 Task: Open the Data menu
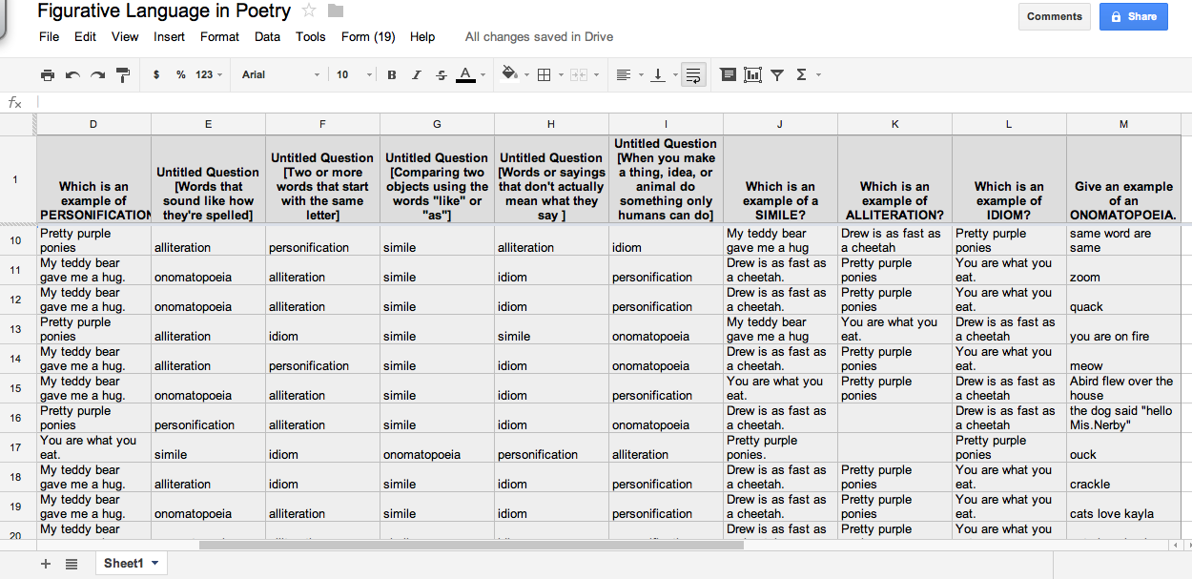[x=267, y=36]
